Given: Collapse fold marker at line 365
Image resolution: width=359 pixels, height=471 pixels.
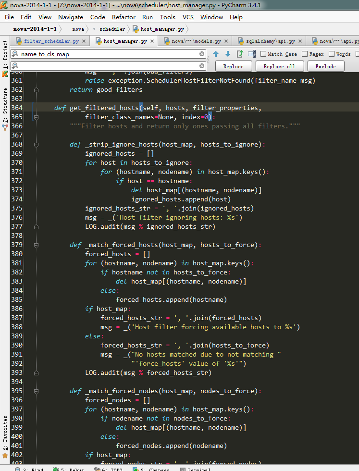Looking at the screenshot, I should coord(36,117).
